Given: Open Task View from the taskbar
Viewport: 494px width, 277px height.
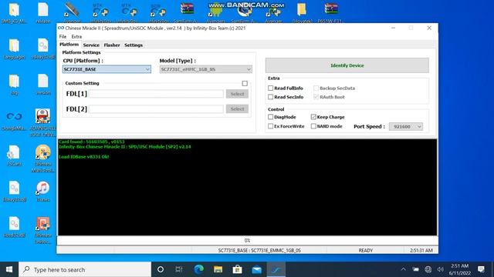Looking at the screenshot, I should (x=179, y=269).
